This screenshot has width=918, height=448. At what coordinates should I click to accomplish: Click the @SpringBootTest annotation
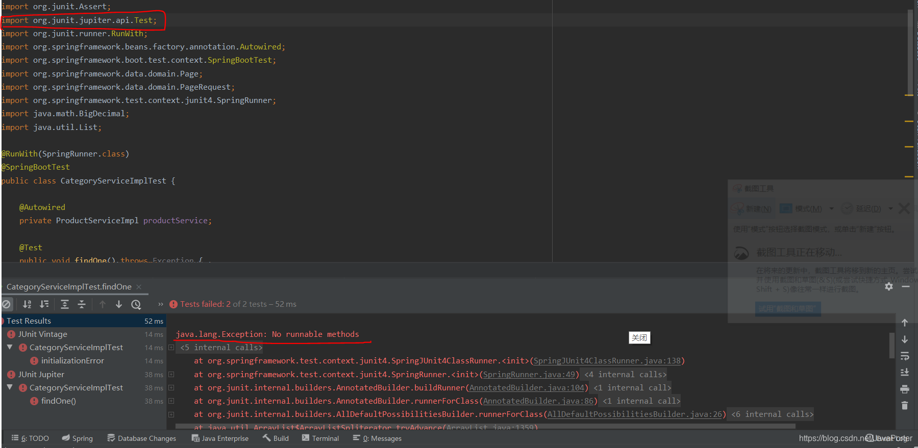(36, 167)
